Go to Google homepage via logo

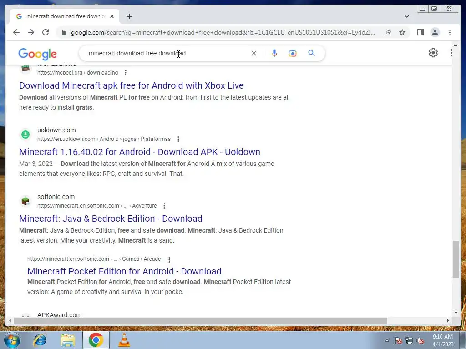click(37, 54)
